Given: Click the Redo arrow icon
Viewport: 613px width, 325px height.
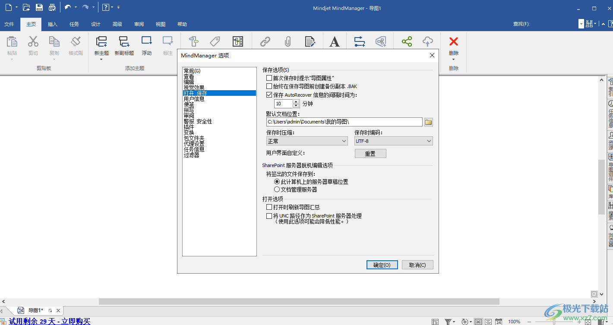Looking at the screenshot, I should click(85, 7).
